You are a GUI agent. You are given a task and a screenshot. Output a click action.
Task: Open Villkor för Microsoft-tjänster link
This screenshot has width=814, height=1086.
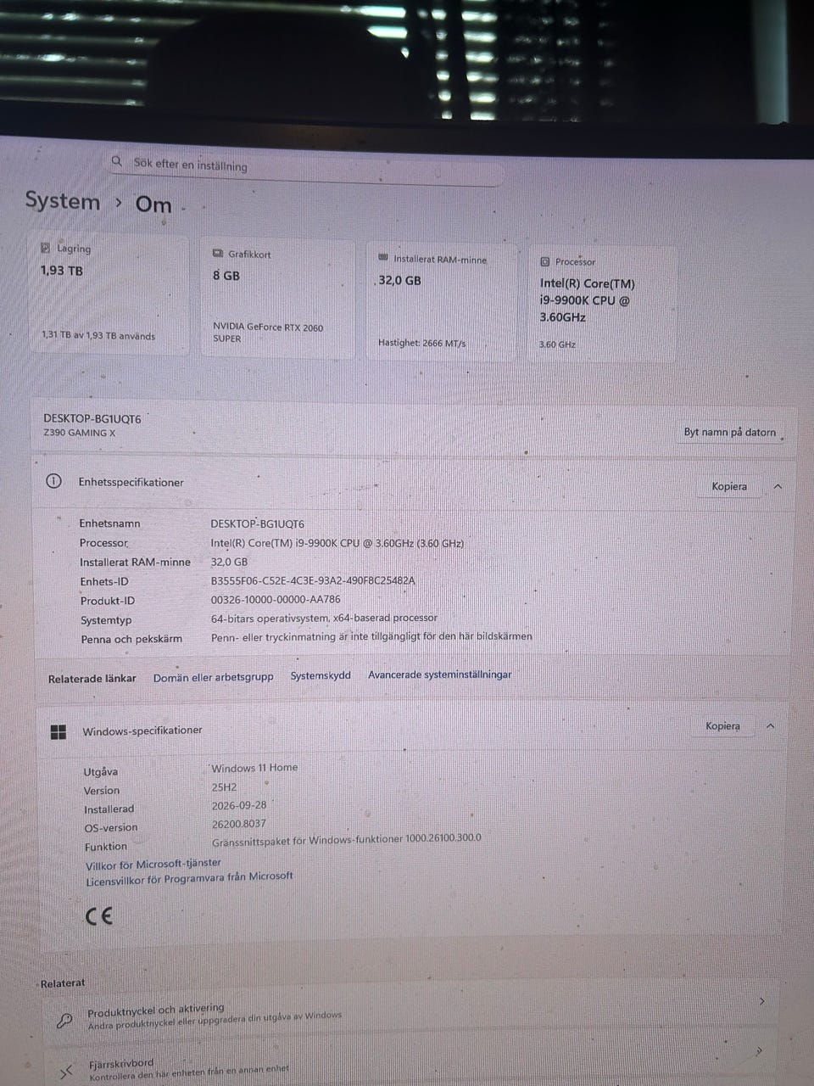[153, 864]
